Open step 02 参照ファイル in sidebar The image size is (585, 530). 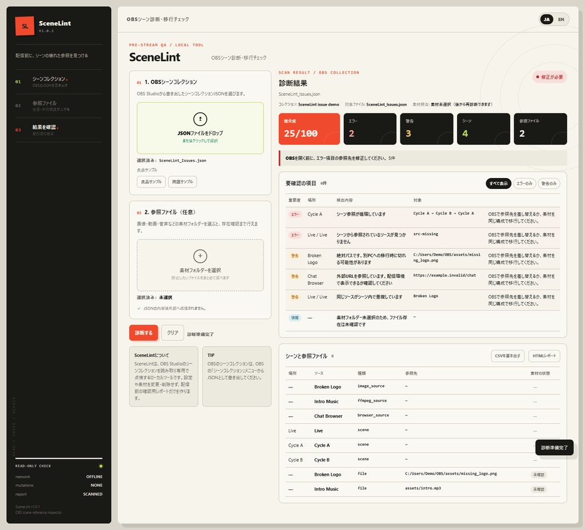click(x=59, y=106)
